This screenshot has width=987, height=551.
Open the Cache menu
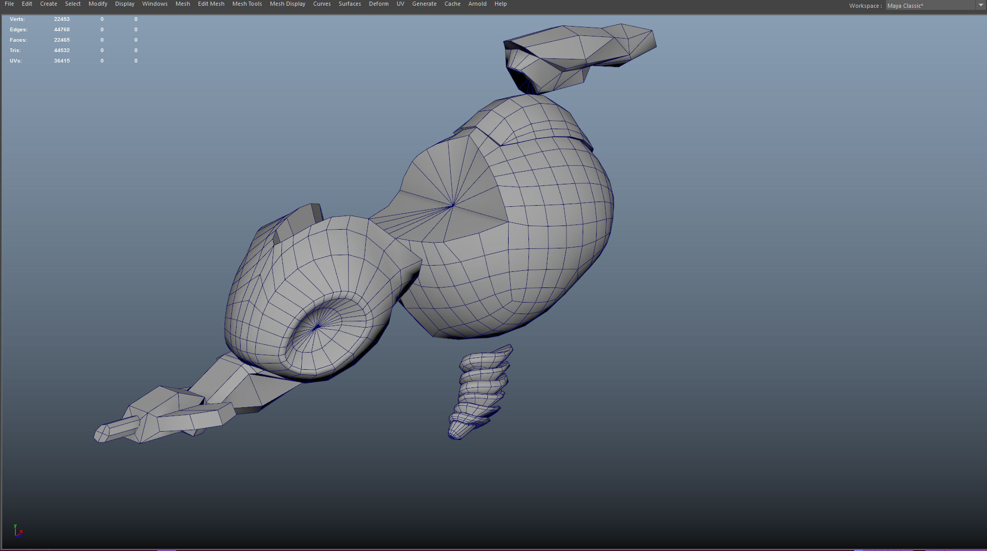pyautogui.click(x=452, y=4)
